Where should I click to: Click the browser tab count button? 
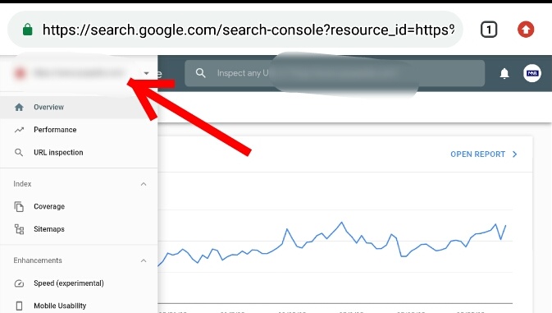[x=489, y=30]
